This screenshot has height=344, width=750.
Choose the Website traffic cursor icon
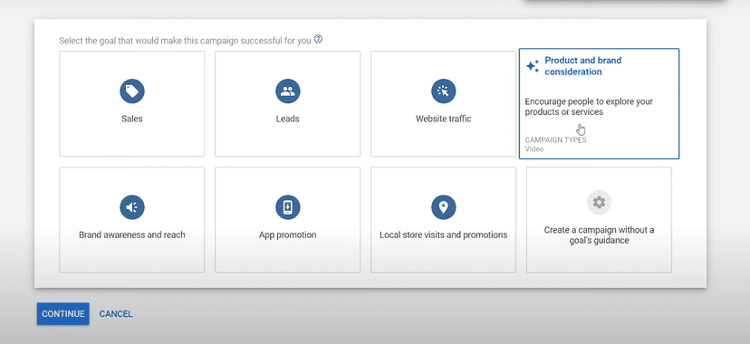point(444,91)
